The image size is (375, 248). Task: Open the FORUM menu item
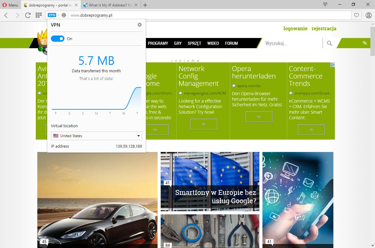pos(231,43)
